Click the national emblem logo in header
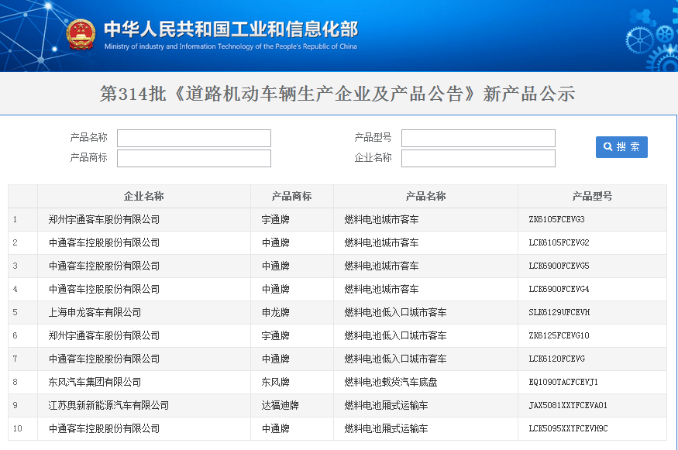678x450 pixels. point(80,35)
